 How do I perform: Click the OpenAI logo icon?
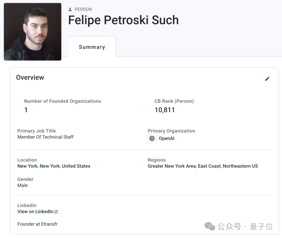point(152,138)
